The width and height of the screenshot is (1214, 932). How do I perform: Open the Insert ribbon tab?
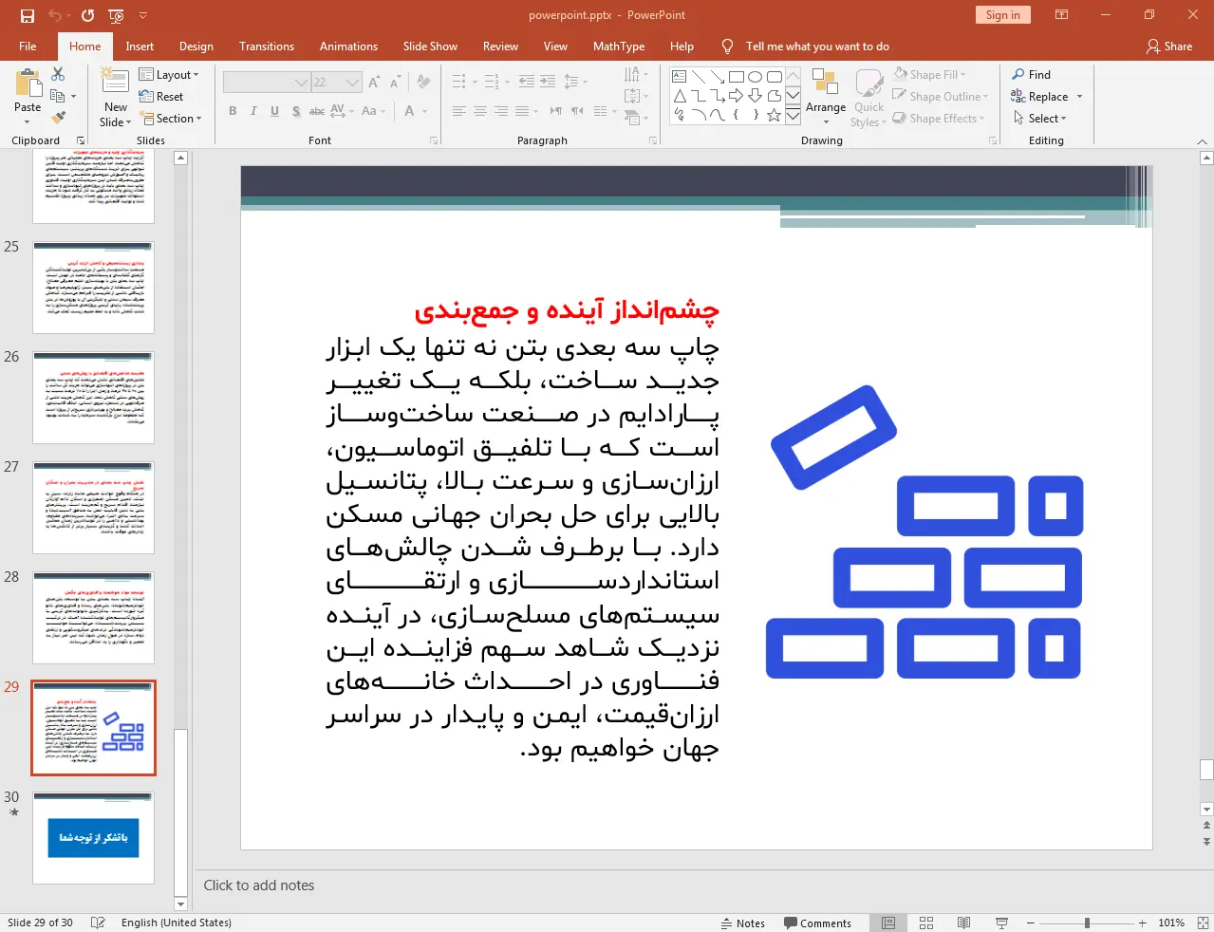140,47
